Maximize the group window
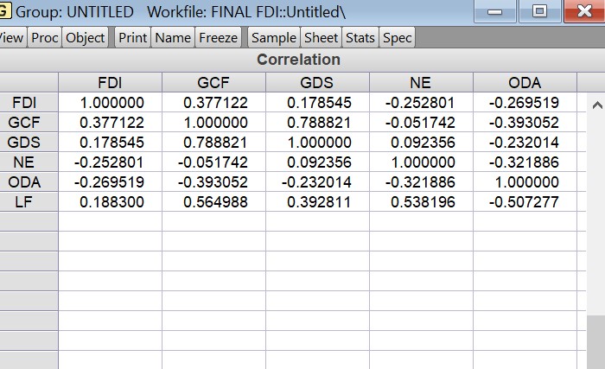The image size is (605, 369). 540,12
